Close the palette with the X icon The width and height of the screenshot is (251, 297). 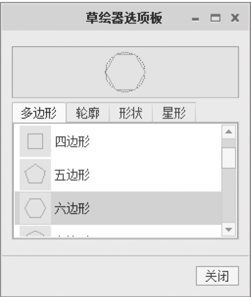pos(235,18)
